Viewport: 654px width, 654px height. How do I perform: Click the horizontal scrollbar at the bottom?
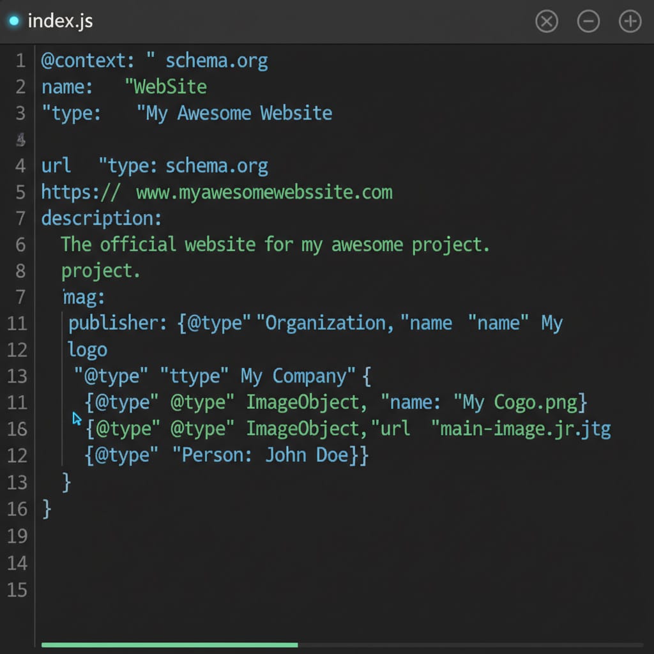point(169,644)
